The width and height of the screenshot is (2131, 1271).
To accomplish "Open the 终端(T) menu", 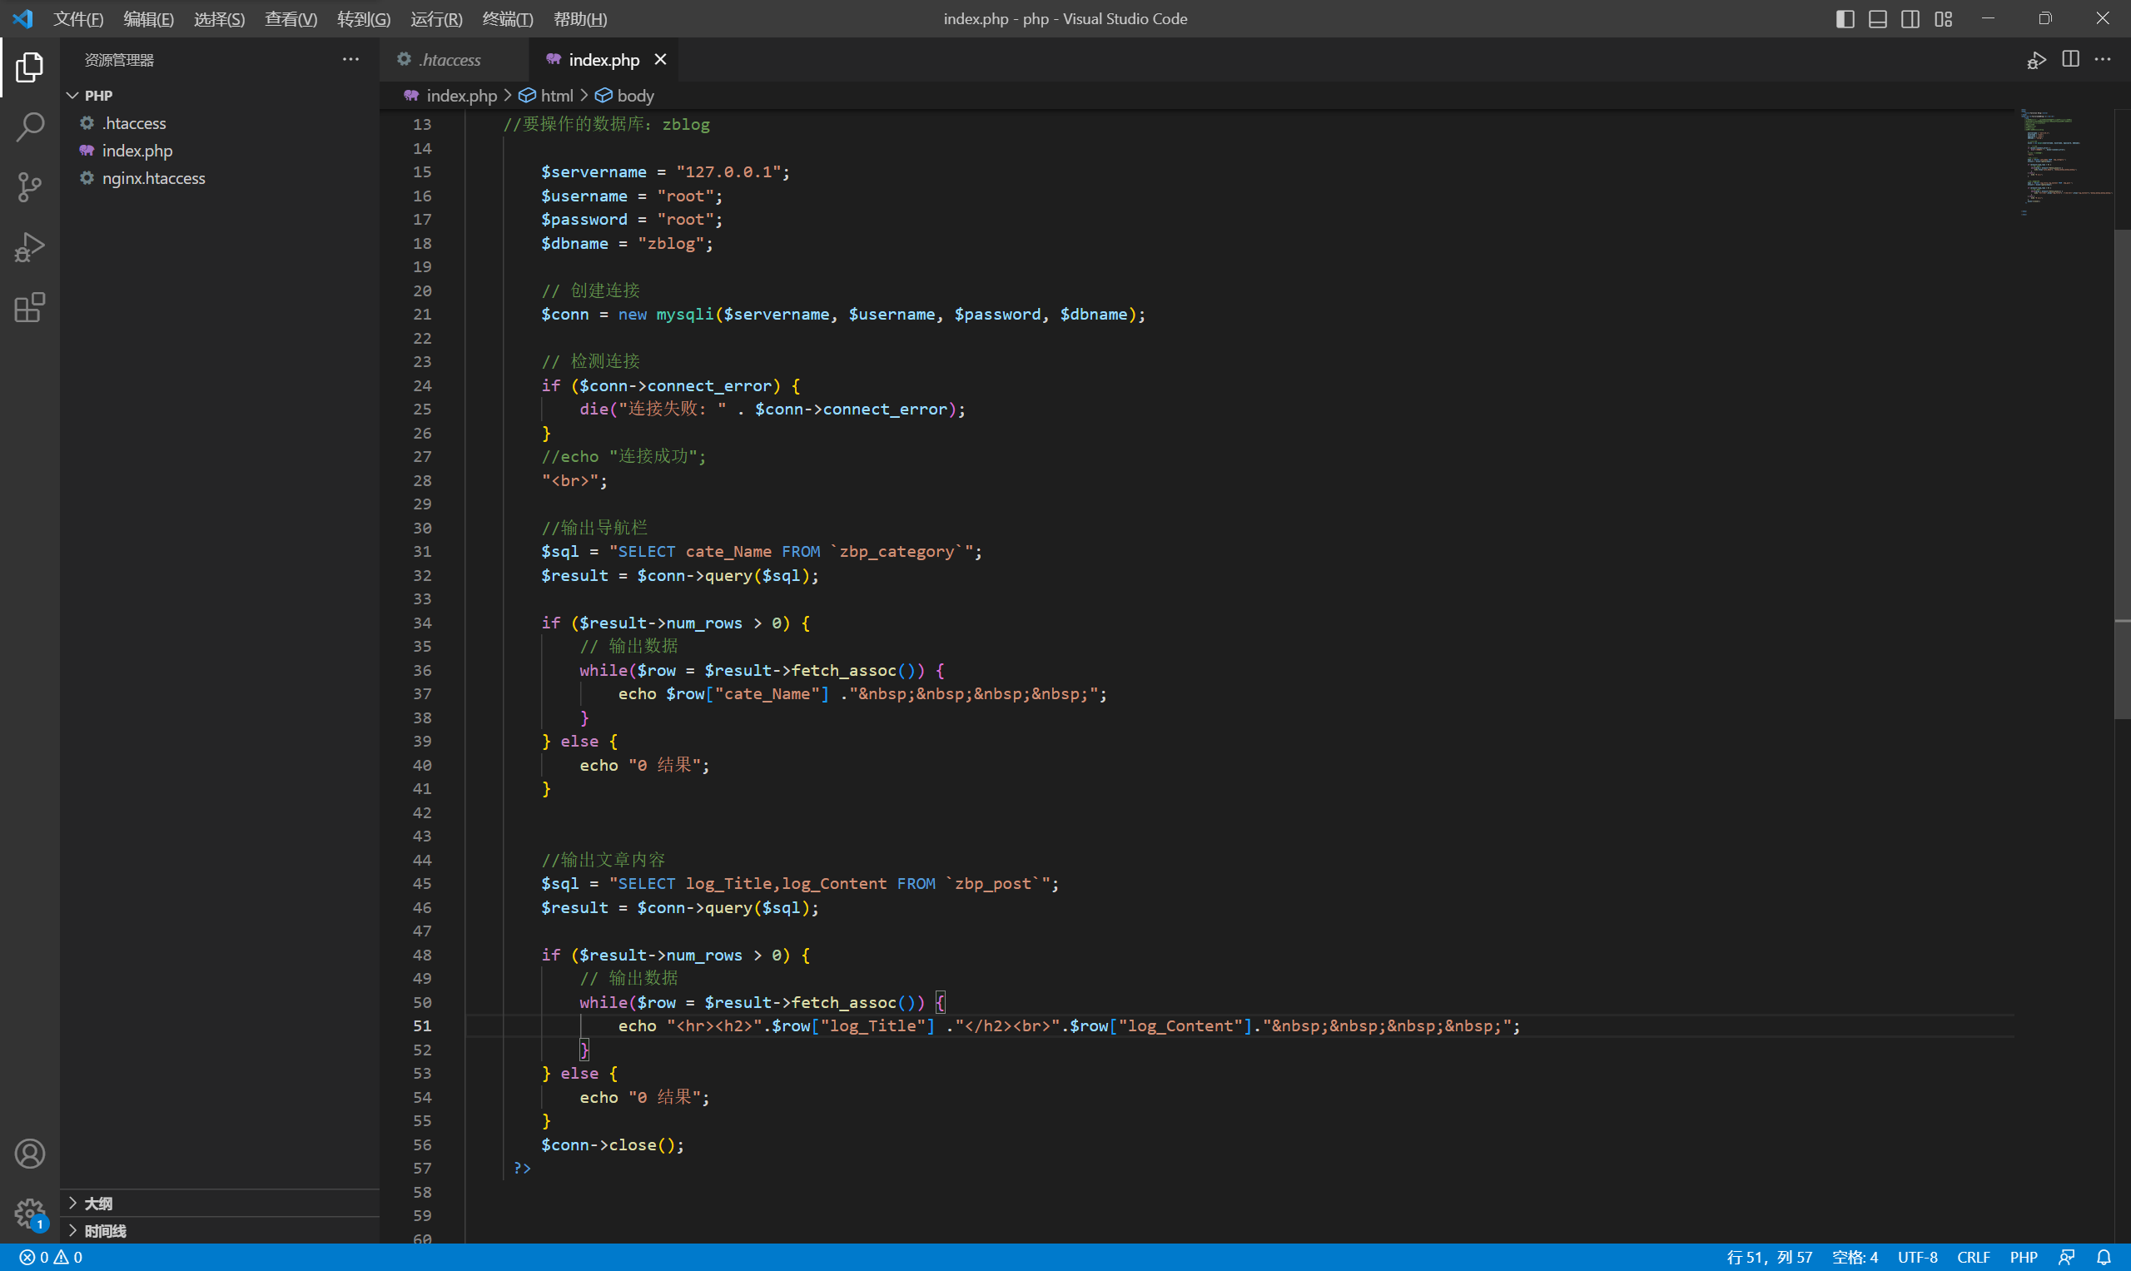I will tap(507, 19).
